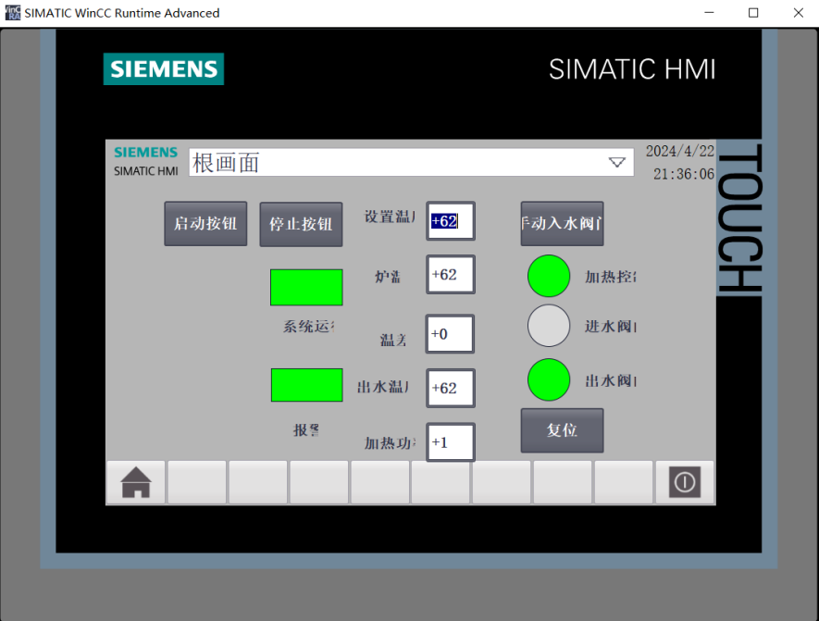The image size is (819, 621).
Task: Activate the 手动入水阀门 manual inlet valve button
Action: tap(562, 224)
